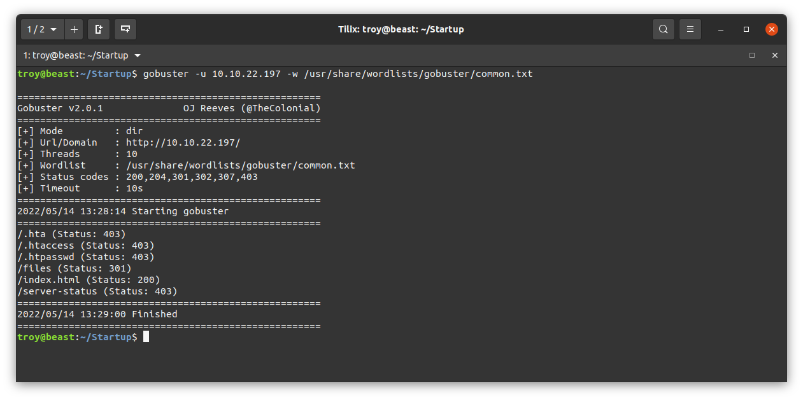
Task: Close the Tilix window with orange button
Action: click(x=772, y=29)
